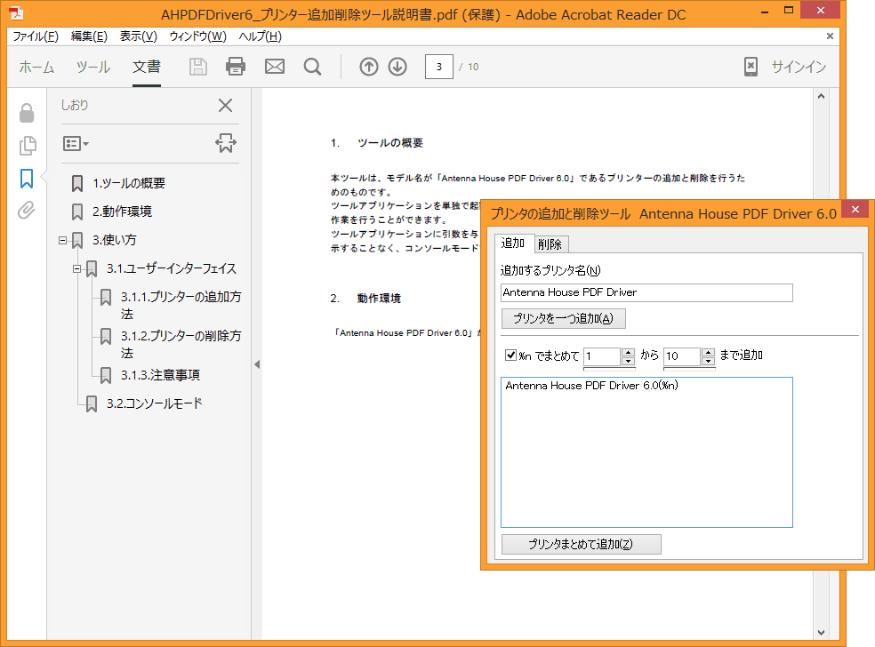This screenshot has height=647, width=875.
Task: Switch to the 削除 tab in printer tool
Action: pos(550,244)
